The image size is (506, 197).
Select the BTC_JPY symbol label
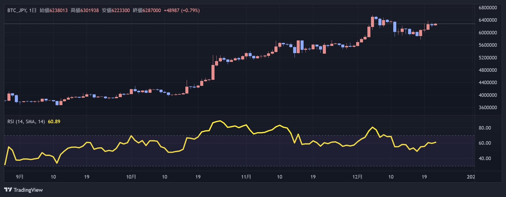pyautogui.click(x=17, y=10)
